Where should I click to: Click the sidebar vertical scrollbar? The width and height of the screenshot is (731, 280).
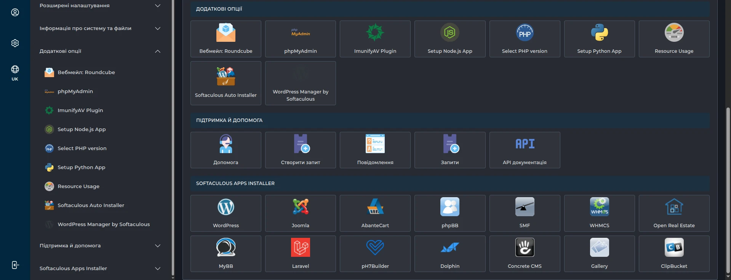pos(173,138)
